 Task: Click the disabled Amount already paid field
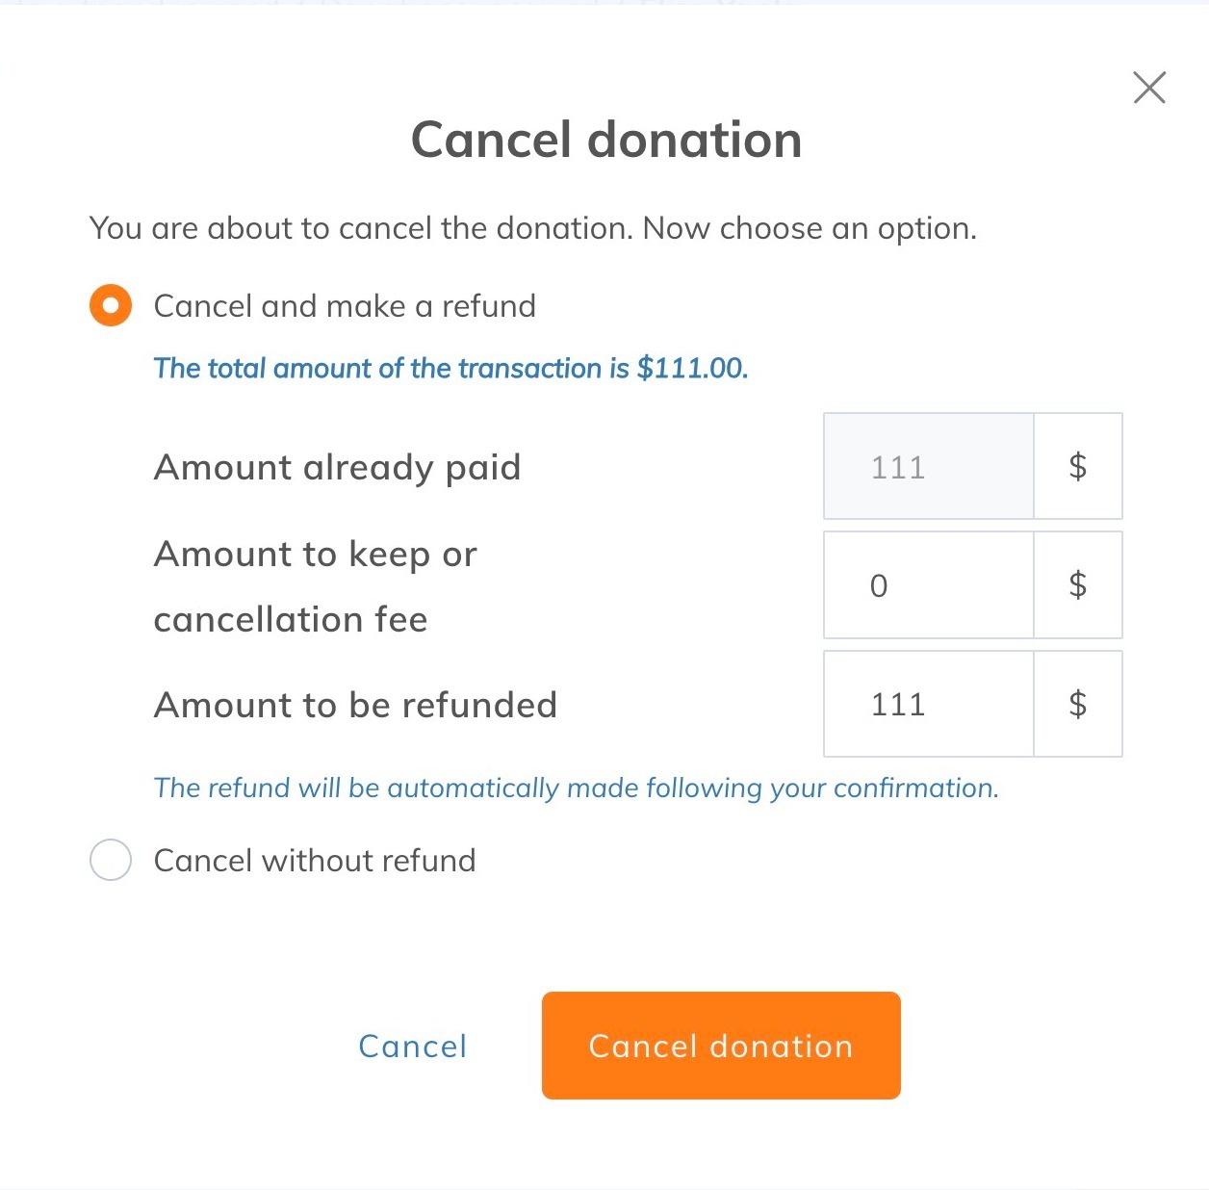point(927,467)
